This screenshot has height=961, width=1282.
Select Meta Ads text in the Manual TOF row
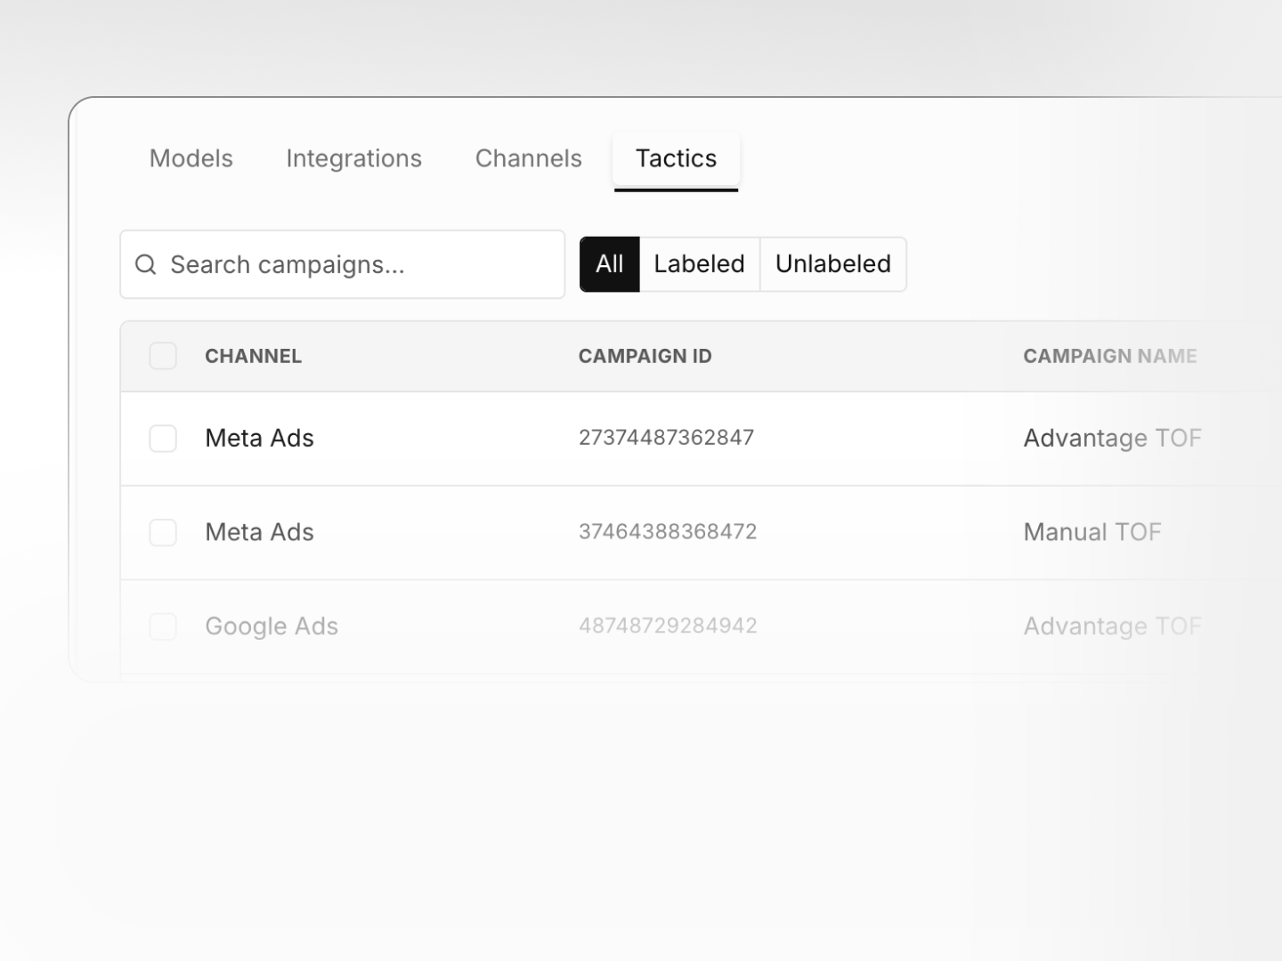pos(259,532)
